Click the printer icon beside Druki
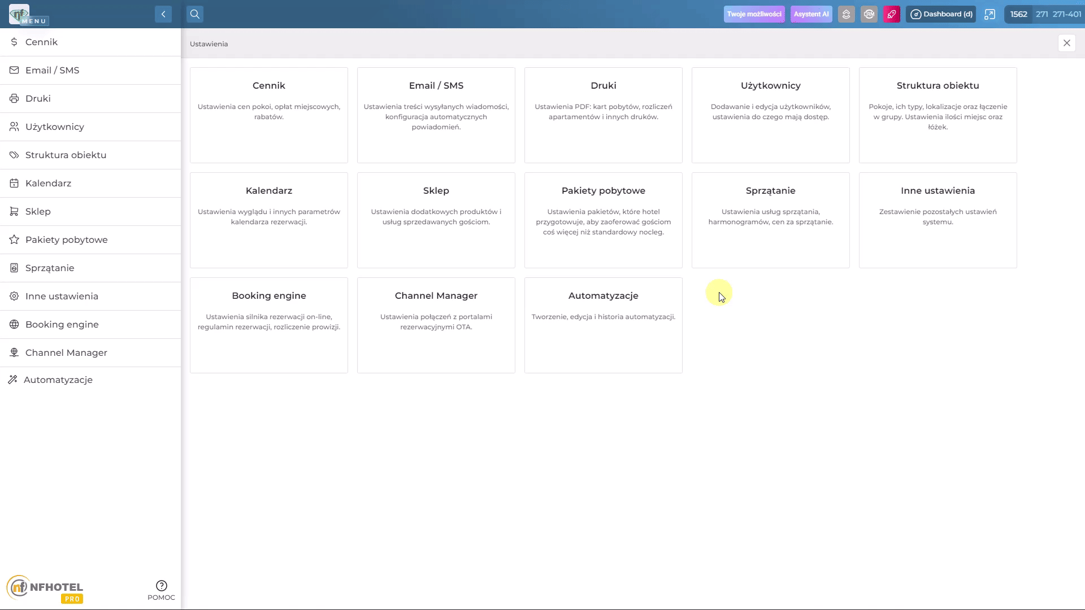1085x610 pixels. tap(14, 98)
